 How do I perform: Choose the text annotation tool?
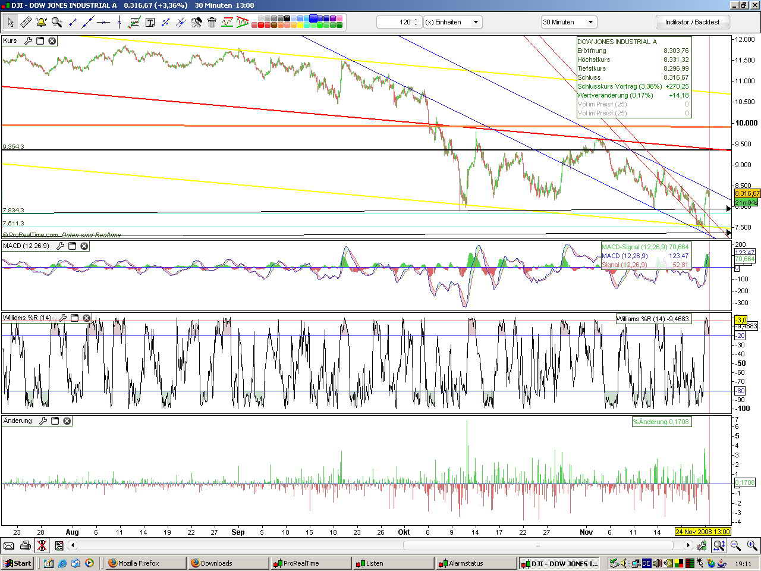[x=150, y=22]
